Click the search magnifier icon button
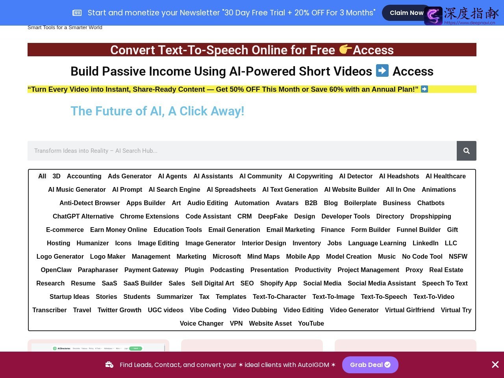 pos(467,151)
